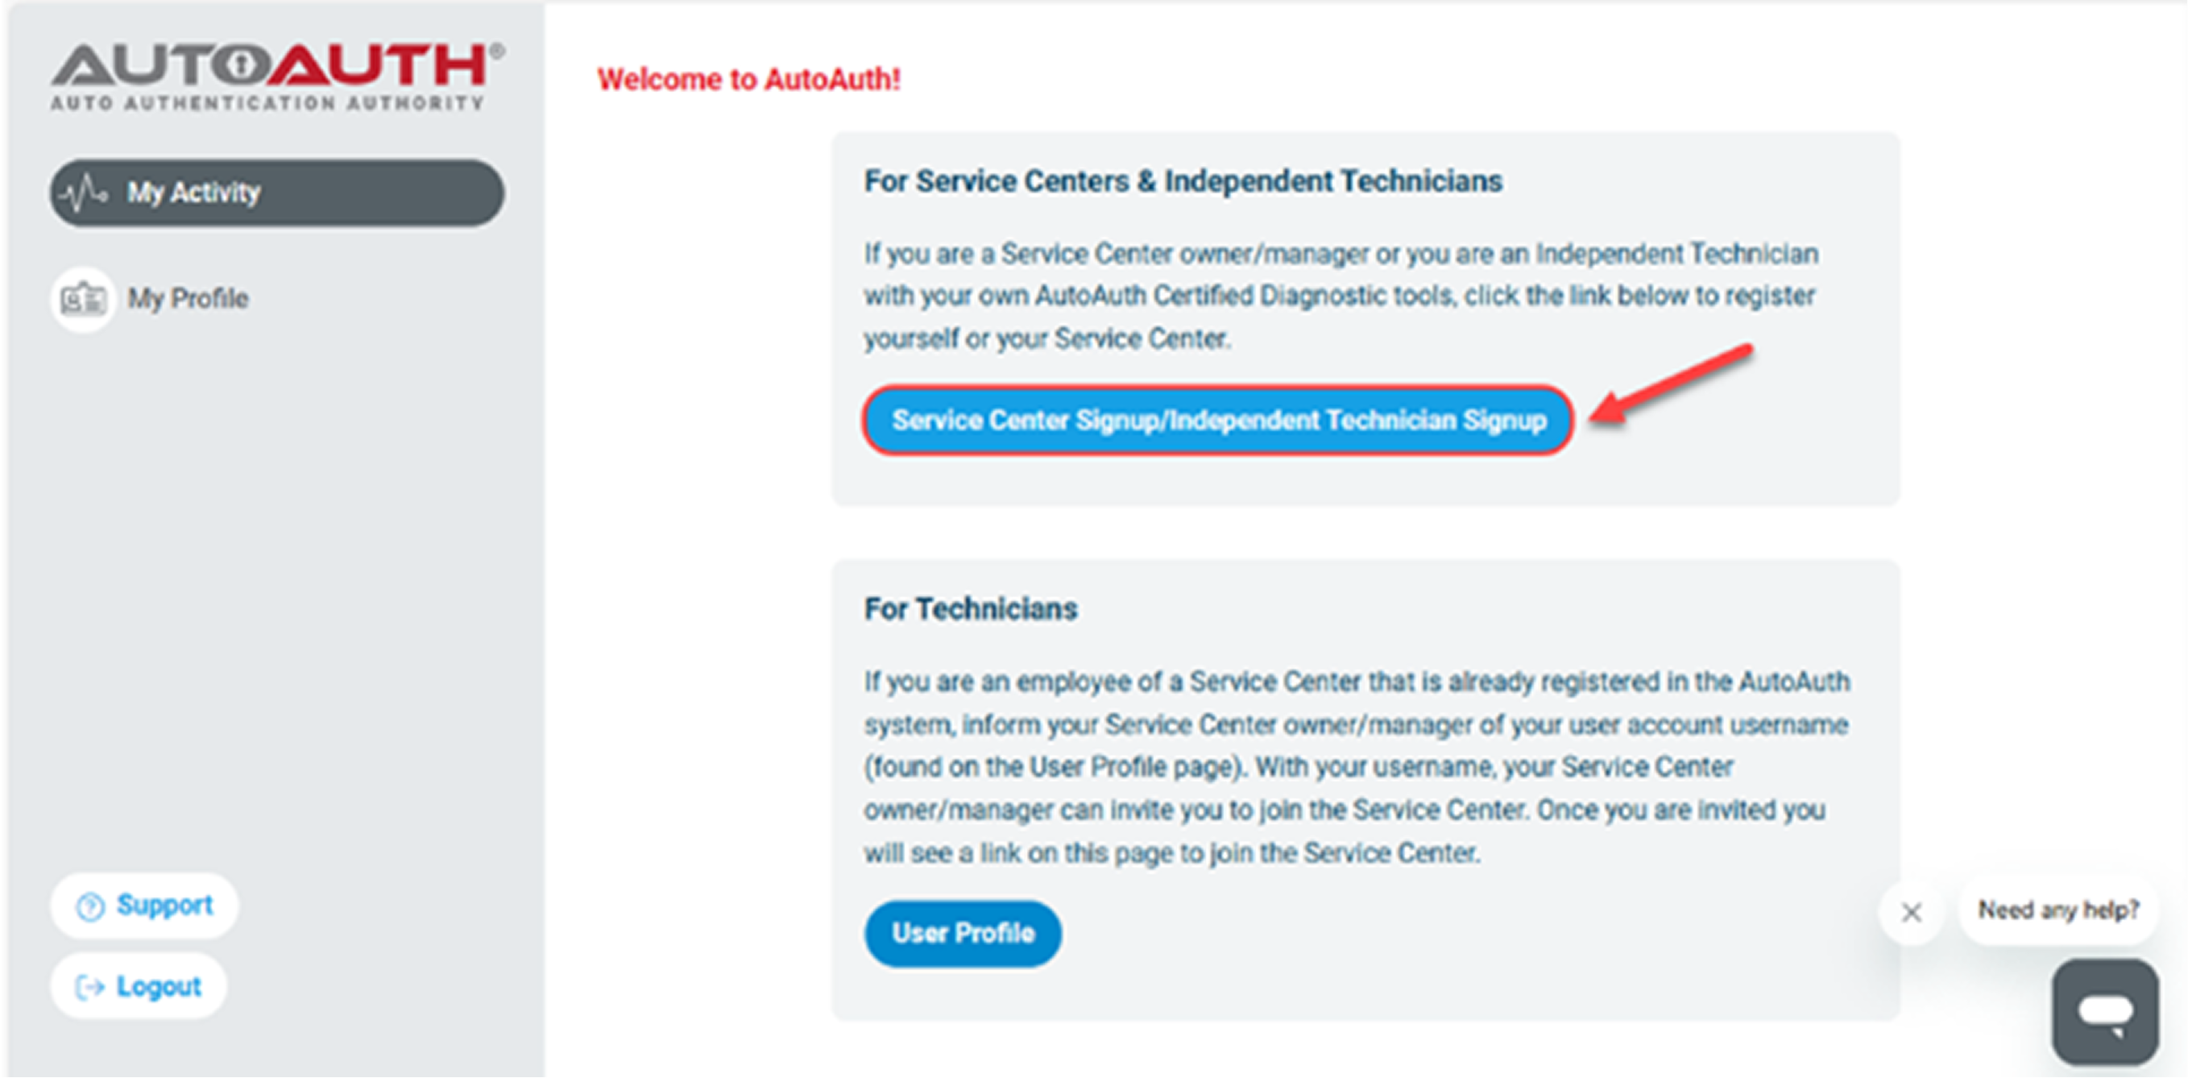The width and height of the screenshot is (2188, 1078).
Task: Open Service Center Signup/Independent Technician Signup
Action: pos(1219,420)
